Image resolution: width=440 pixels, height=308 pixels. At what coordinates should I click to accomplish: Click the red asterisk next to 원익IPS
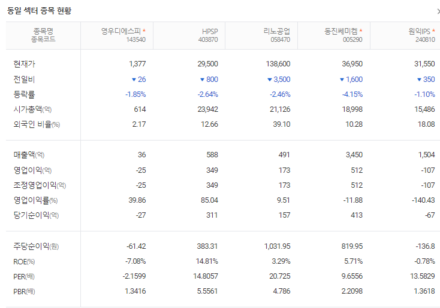tap(433, 31)
